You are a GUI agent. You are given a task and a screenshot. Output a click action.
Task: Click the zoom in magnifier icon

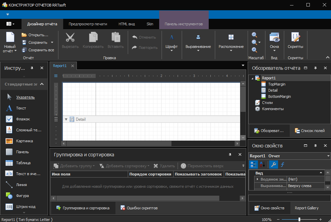(x=254, y=50)
